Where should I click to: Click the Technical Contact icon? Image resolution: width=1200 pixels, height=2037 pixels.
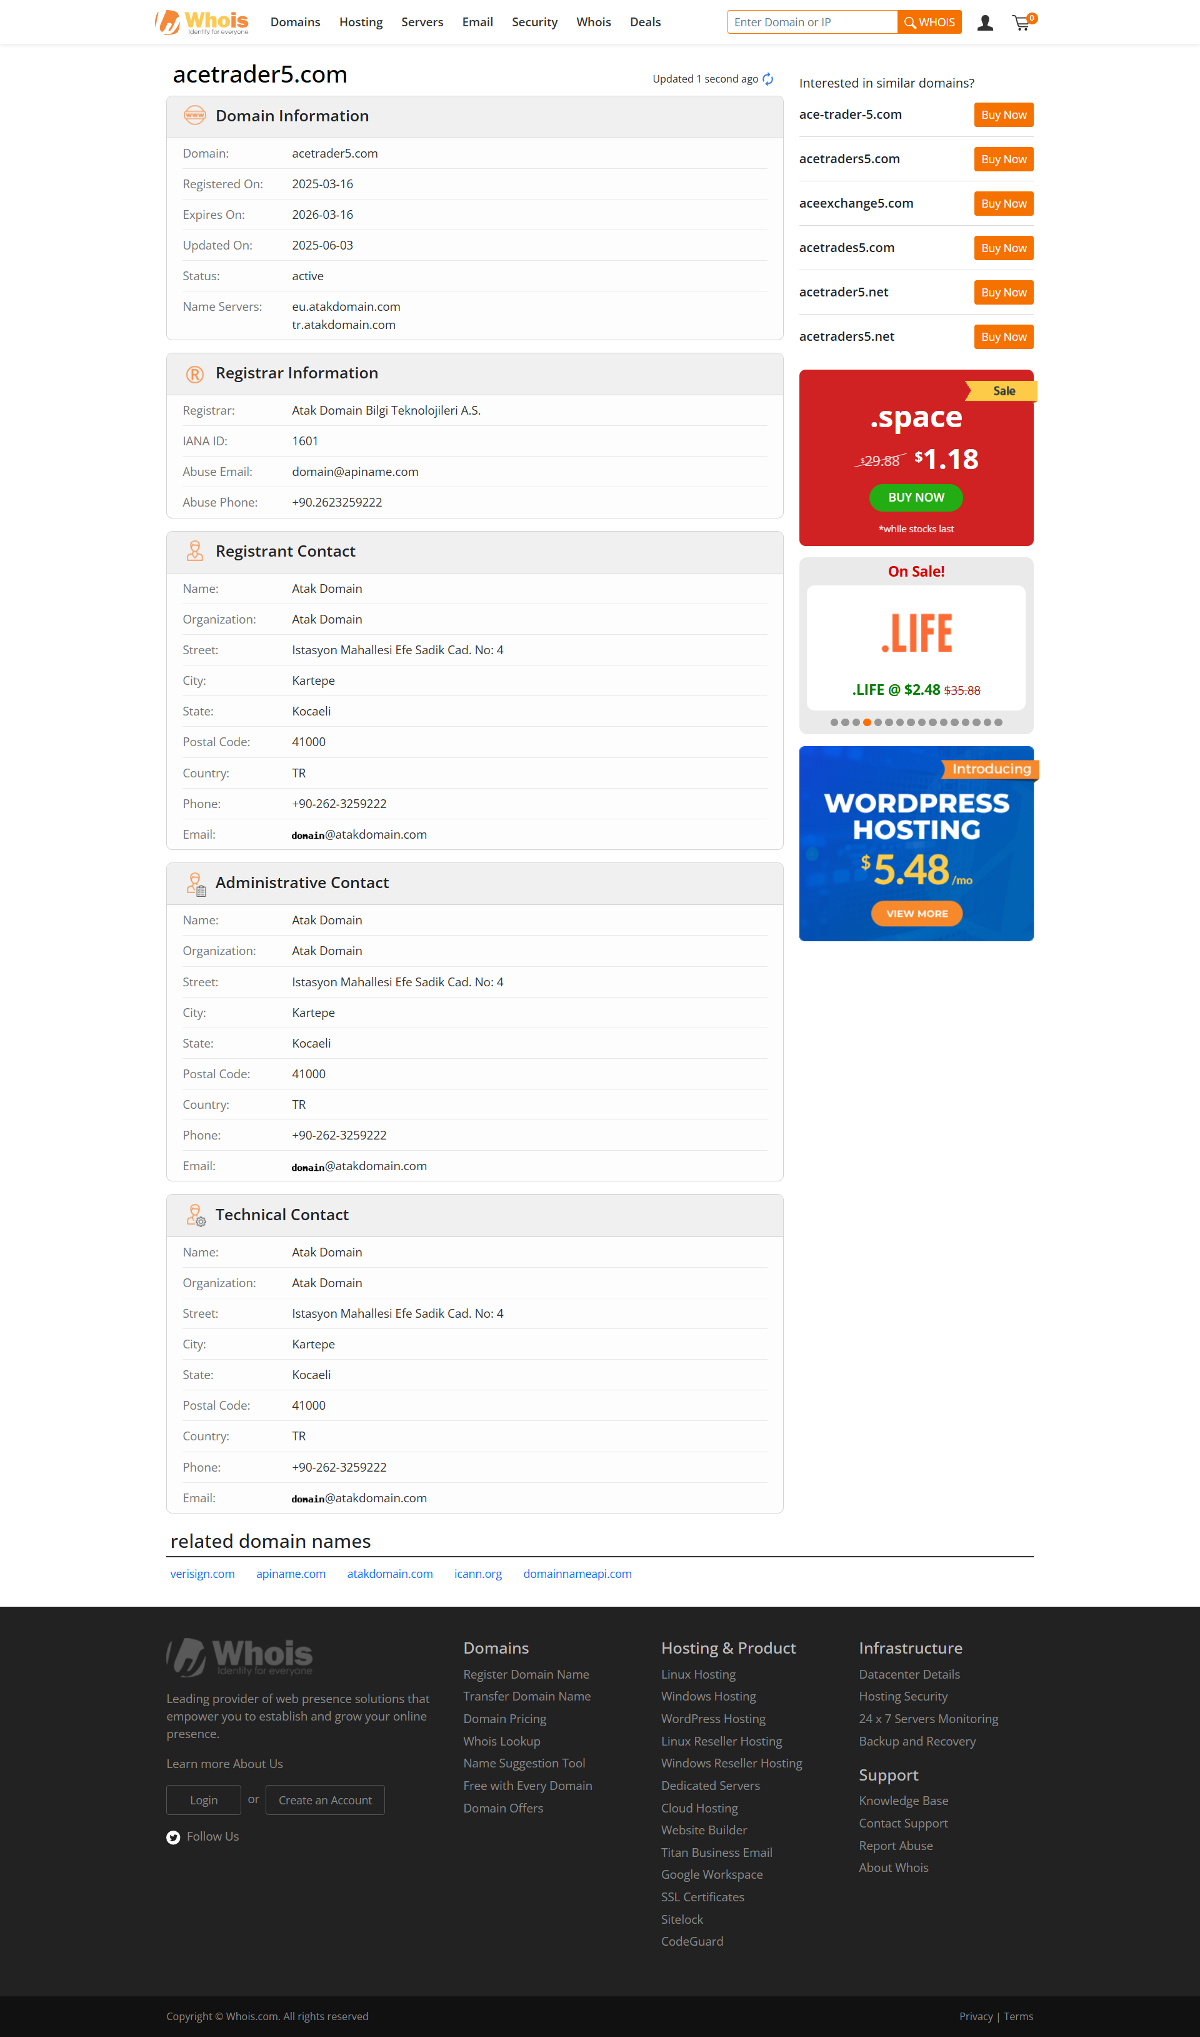click(x=196, y=1215)
